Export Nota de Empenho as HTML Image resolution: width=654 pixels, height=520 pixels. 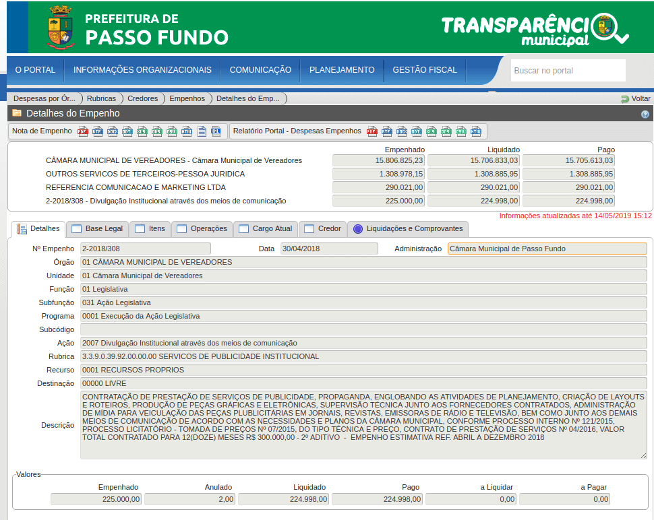[187, 131]
